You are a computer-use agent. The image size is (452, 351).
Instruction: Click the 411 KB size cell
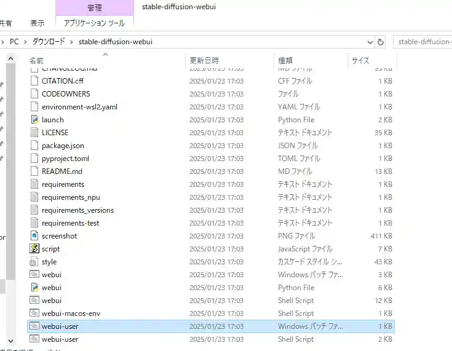click(381, 236)
